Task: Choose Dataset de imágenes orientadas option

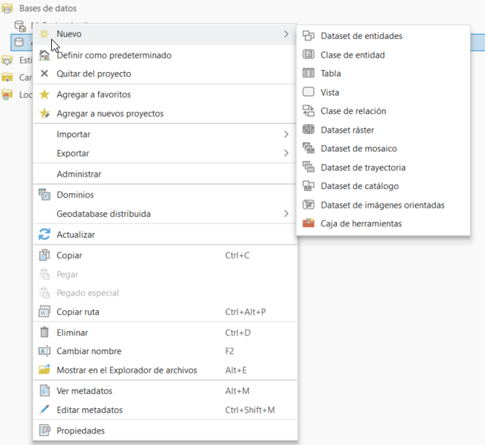Action: coord(383,205)
